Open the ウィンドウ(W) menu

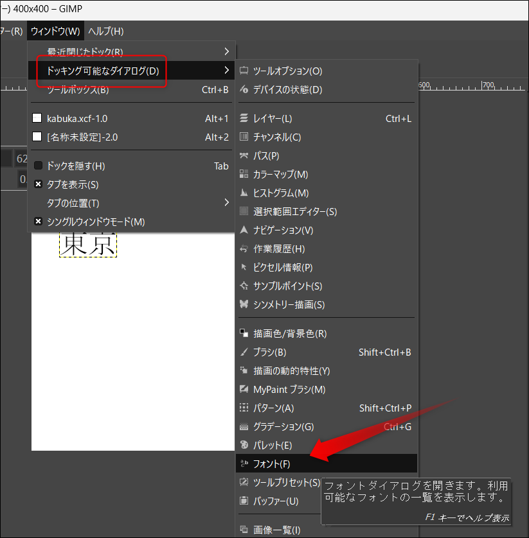tap(55, 31)
